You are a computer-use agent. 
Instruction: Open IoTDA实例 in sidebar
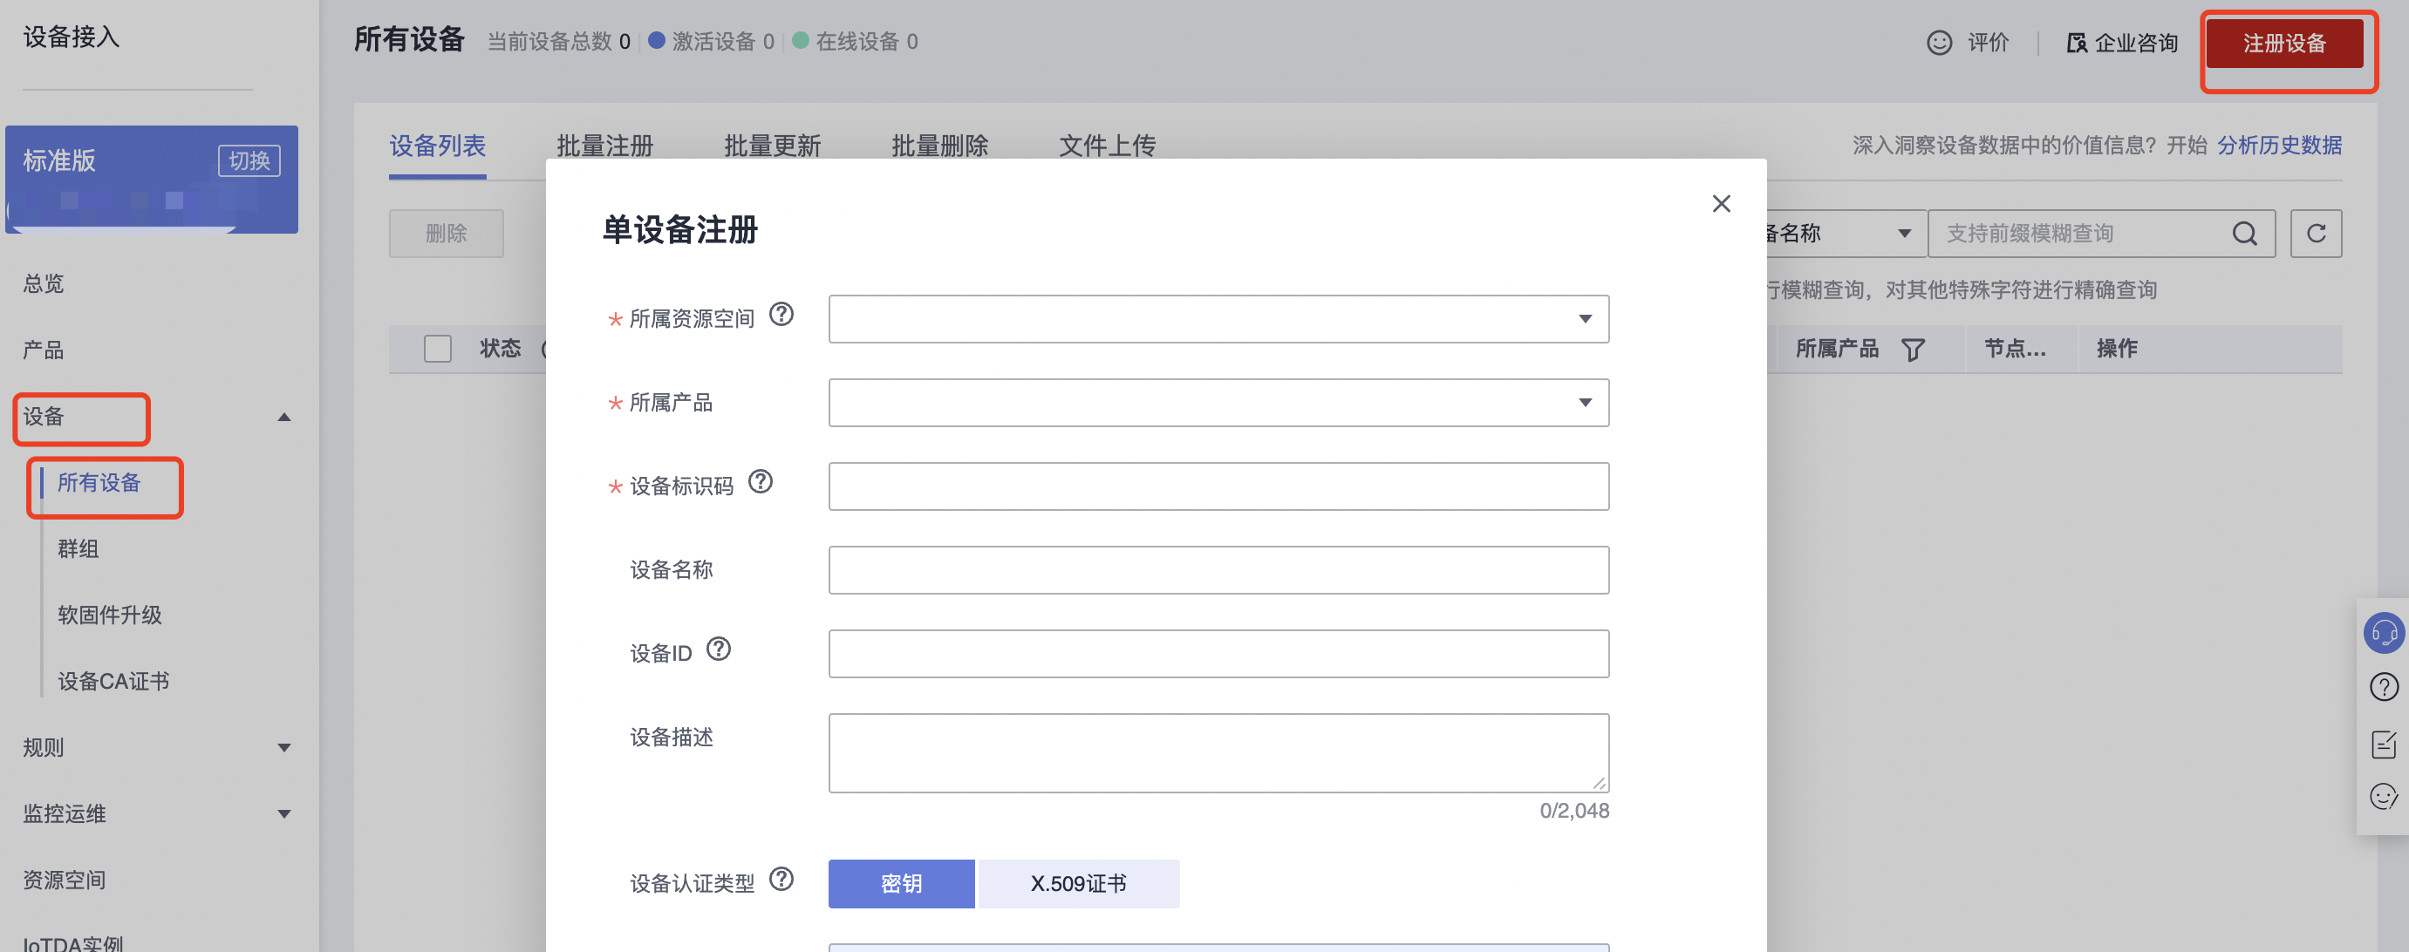[73, 942]
